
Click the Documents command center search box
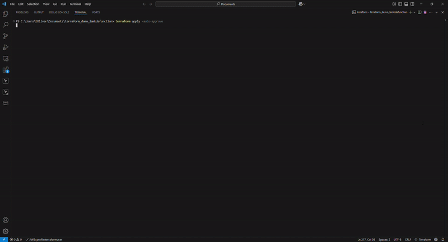(226, 4)
